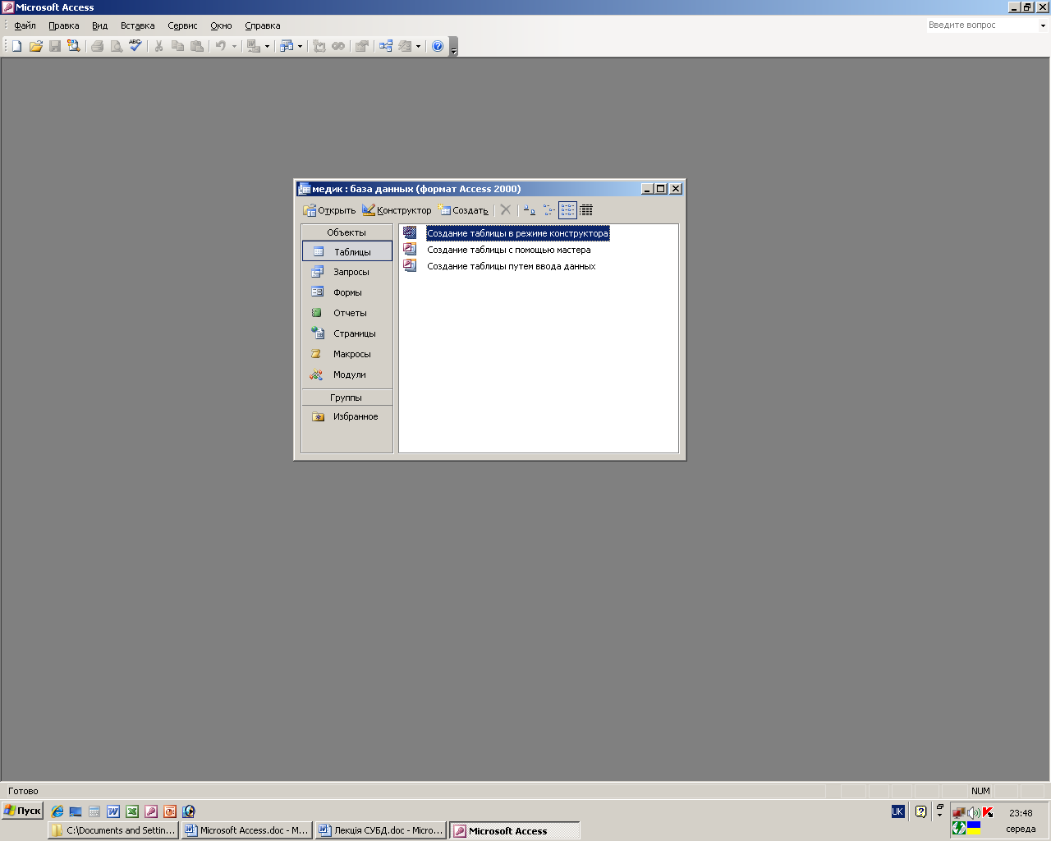Click the Создать button
The height and width of the screenshot is (841, 1051).
click(463, 210)
